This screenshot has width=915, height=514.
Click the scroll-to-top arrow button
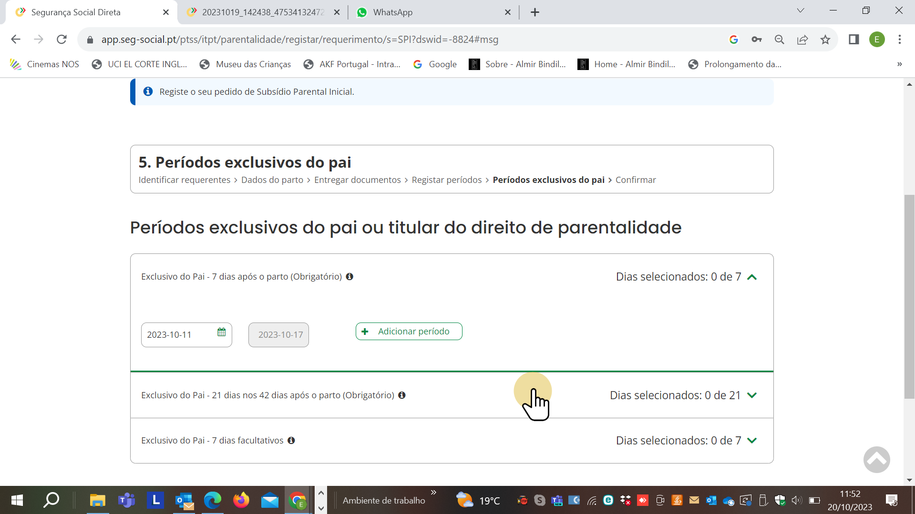pyautogui.click(x=876, y=460)
